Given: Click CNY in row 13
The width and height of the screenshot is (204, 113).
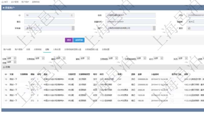Looking at the screenshot, I should tap(119, 79).
